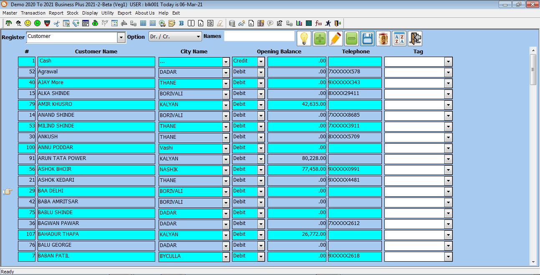
Task: Expand the Credit dropdown in Cash row
Action: click(261, 62)
